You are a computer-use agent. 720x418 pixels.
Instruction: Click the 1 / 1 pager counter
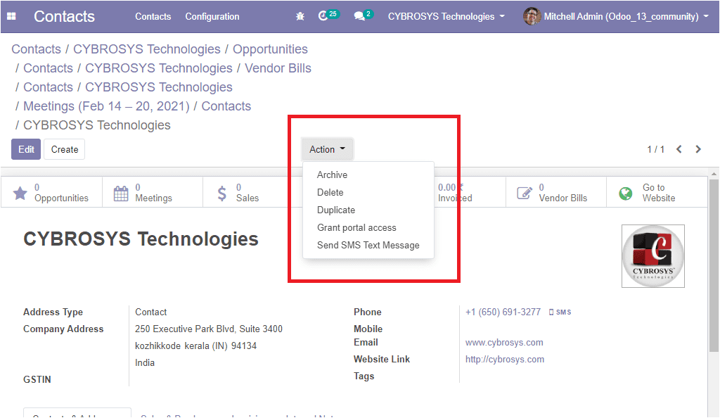click(656, 149)
